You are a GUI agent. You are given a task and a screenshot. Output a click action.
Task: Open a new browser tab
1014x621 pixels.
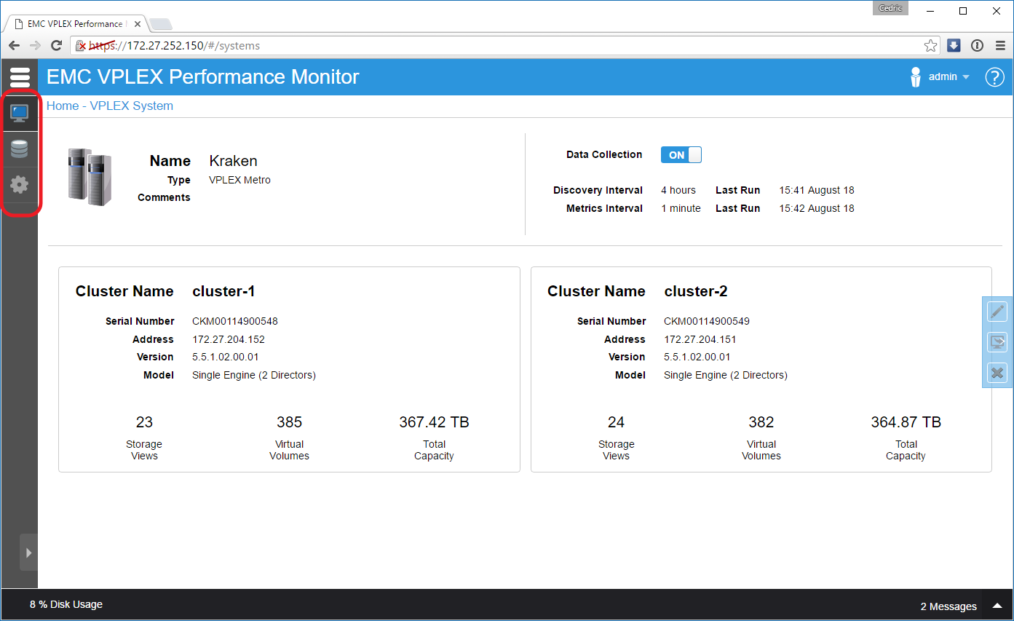point(160,25)
